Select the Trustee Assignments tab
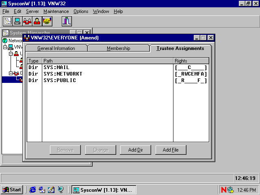The height and width of the screenshot is (195, 260). click(x=180, y=48)
